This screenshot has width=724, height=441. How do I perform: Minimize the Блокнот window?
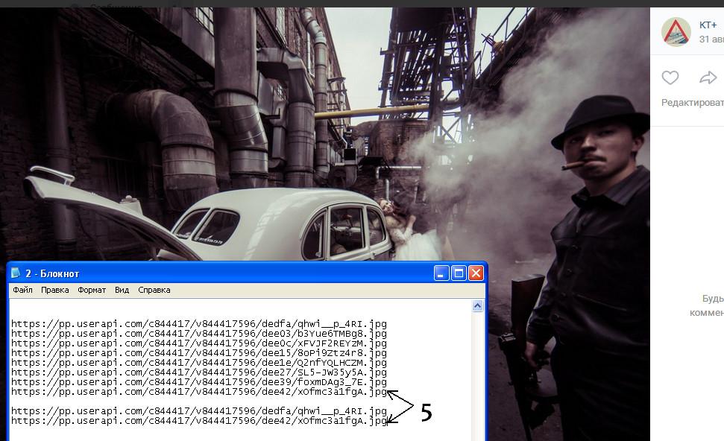point(443,273)
